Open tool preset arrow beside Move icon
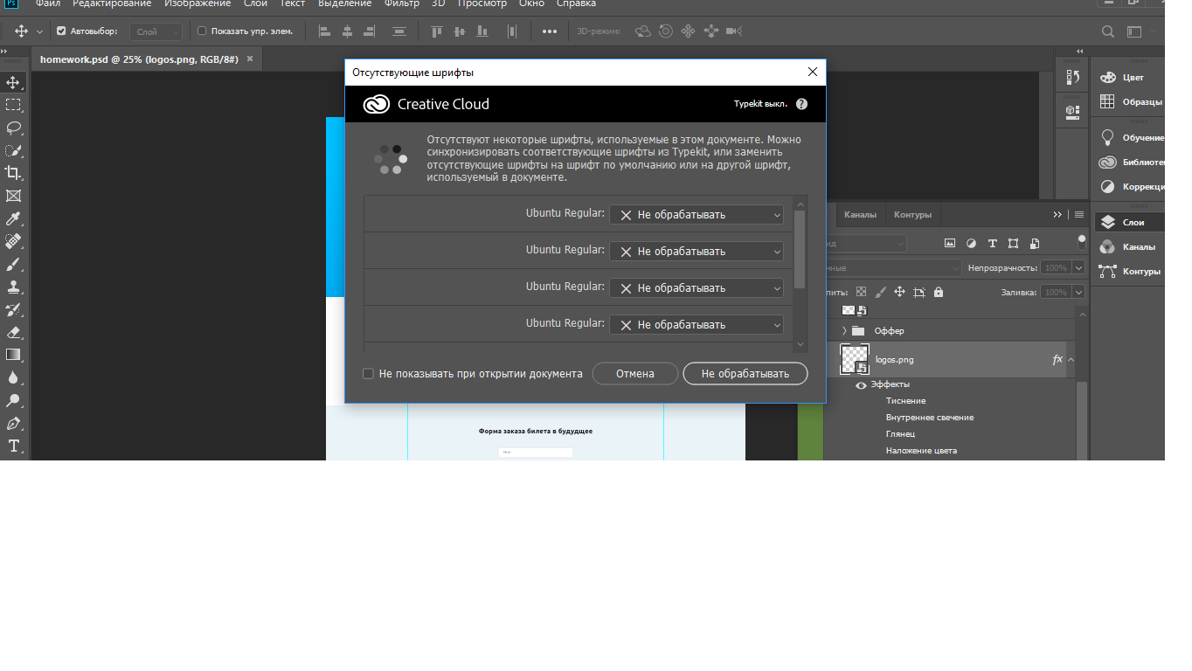Viewport: 1192px width, 671px height. pos(39,31)
